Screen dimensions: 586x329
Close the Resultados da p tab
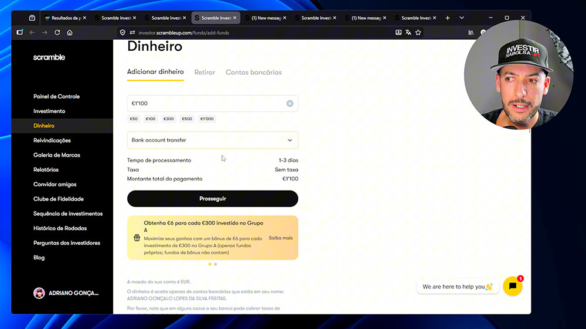click(x=84, y=18)
